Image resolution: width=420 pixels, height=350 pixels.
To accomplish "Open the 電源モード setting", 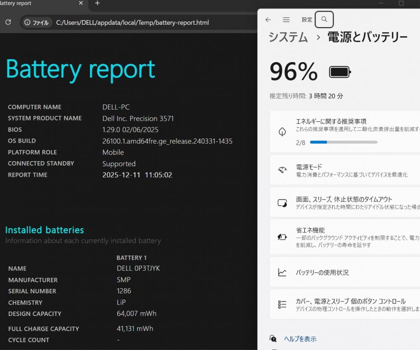I will pyautogui.click(x=345, y=170).
